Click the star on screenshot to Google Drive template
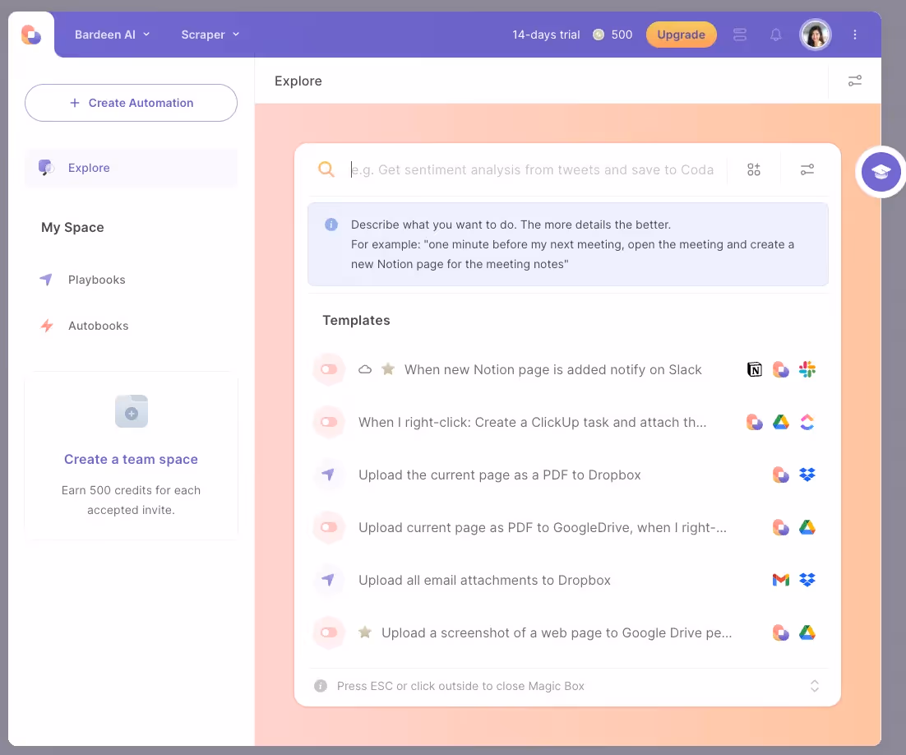 click(x=364, y=632)
